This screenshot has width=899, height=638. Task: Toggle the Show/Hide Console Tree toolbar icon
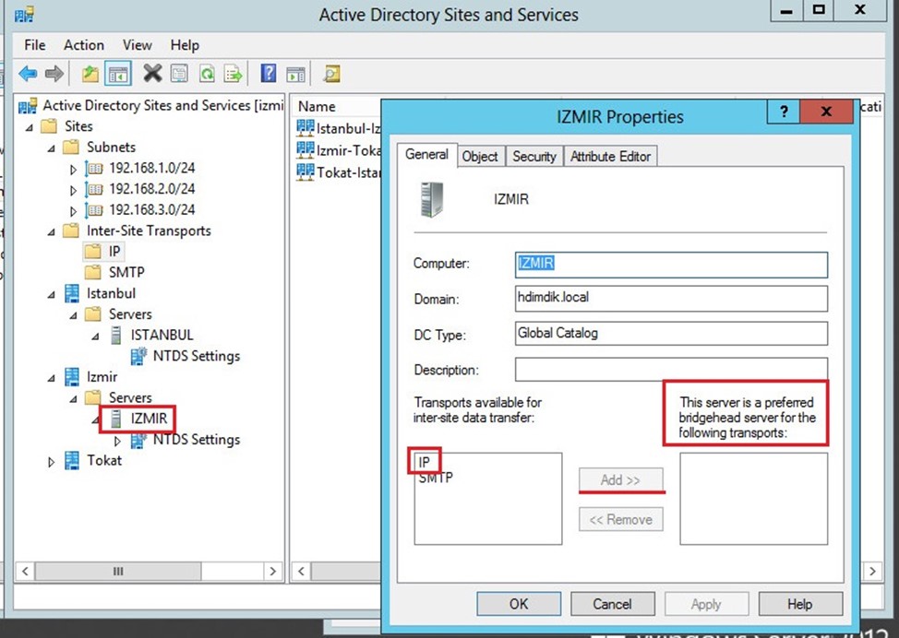118,74
